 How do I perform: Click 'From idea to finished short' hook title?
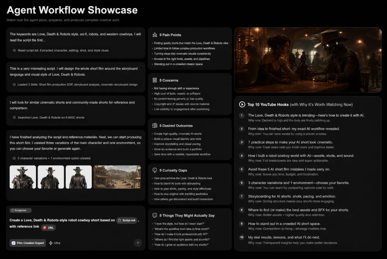coord(294,129)
